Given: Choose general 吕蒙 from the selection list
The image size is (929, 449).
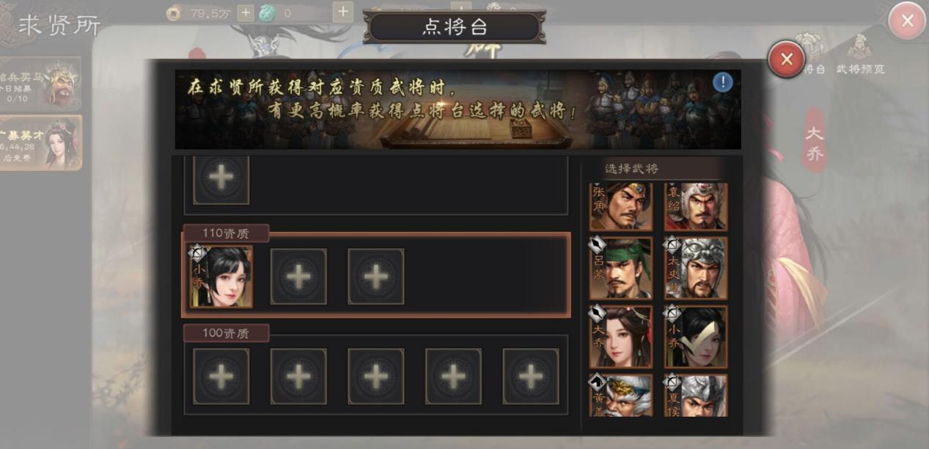Looking at the screenshot, I should (x=620, y=268).
